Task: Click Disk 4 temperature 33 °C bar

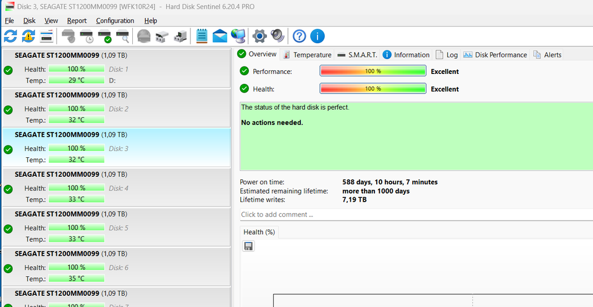Action: click(77, 199)
